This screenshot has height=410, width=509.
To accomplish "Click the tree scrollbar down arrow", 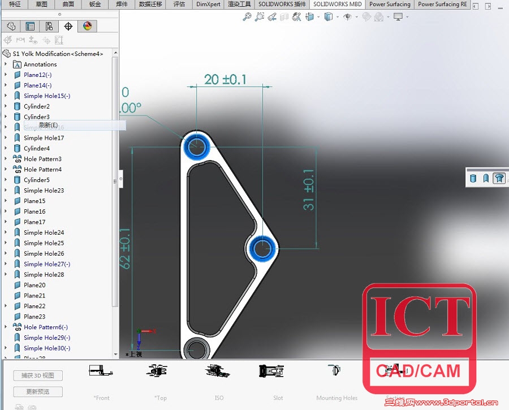I will (x=115, y=355).
